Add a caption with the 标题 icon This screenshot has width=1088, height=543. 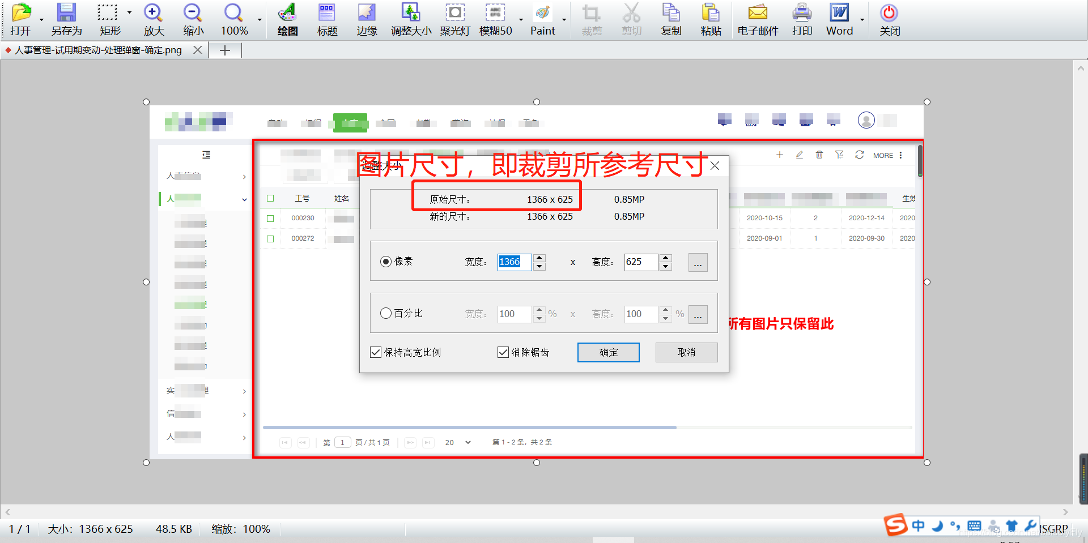327,19
